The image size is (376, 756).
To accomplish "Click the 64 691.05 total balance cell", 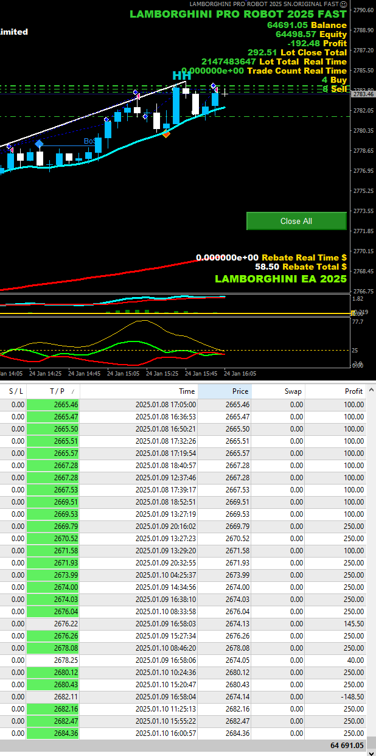I will (346, 746).
